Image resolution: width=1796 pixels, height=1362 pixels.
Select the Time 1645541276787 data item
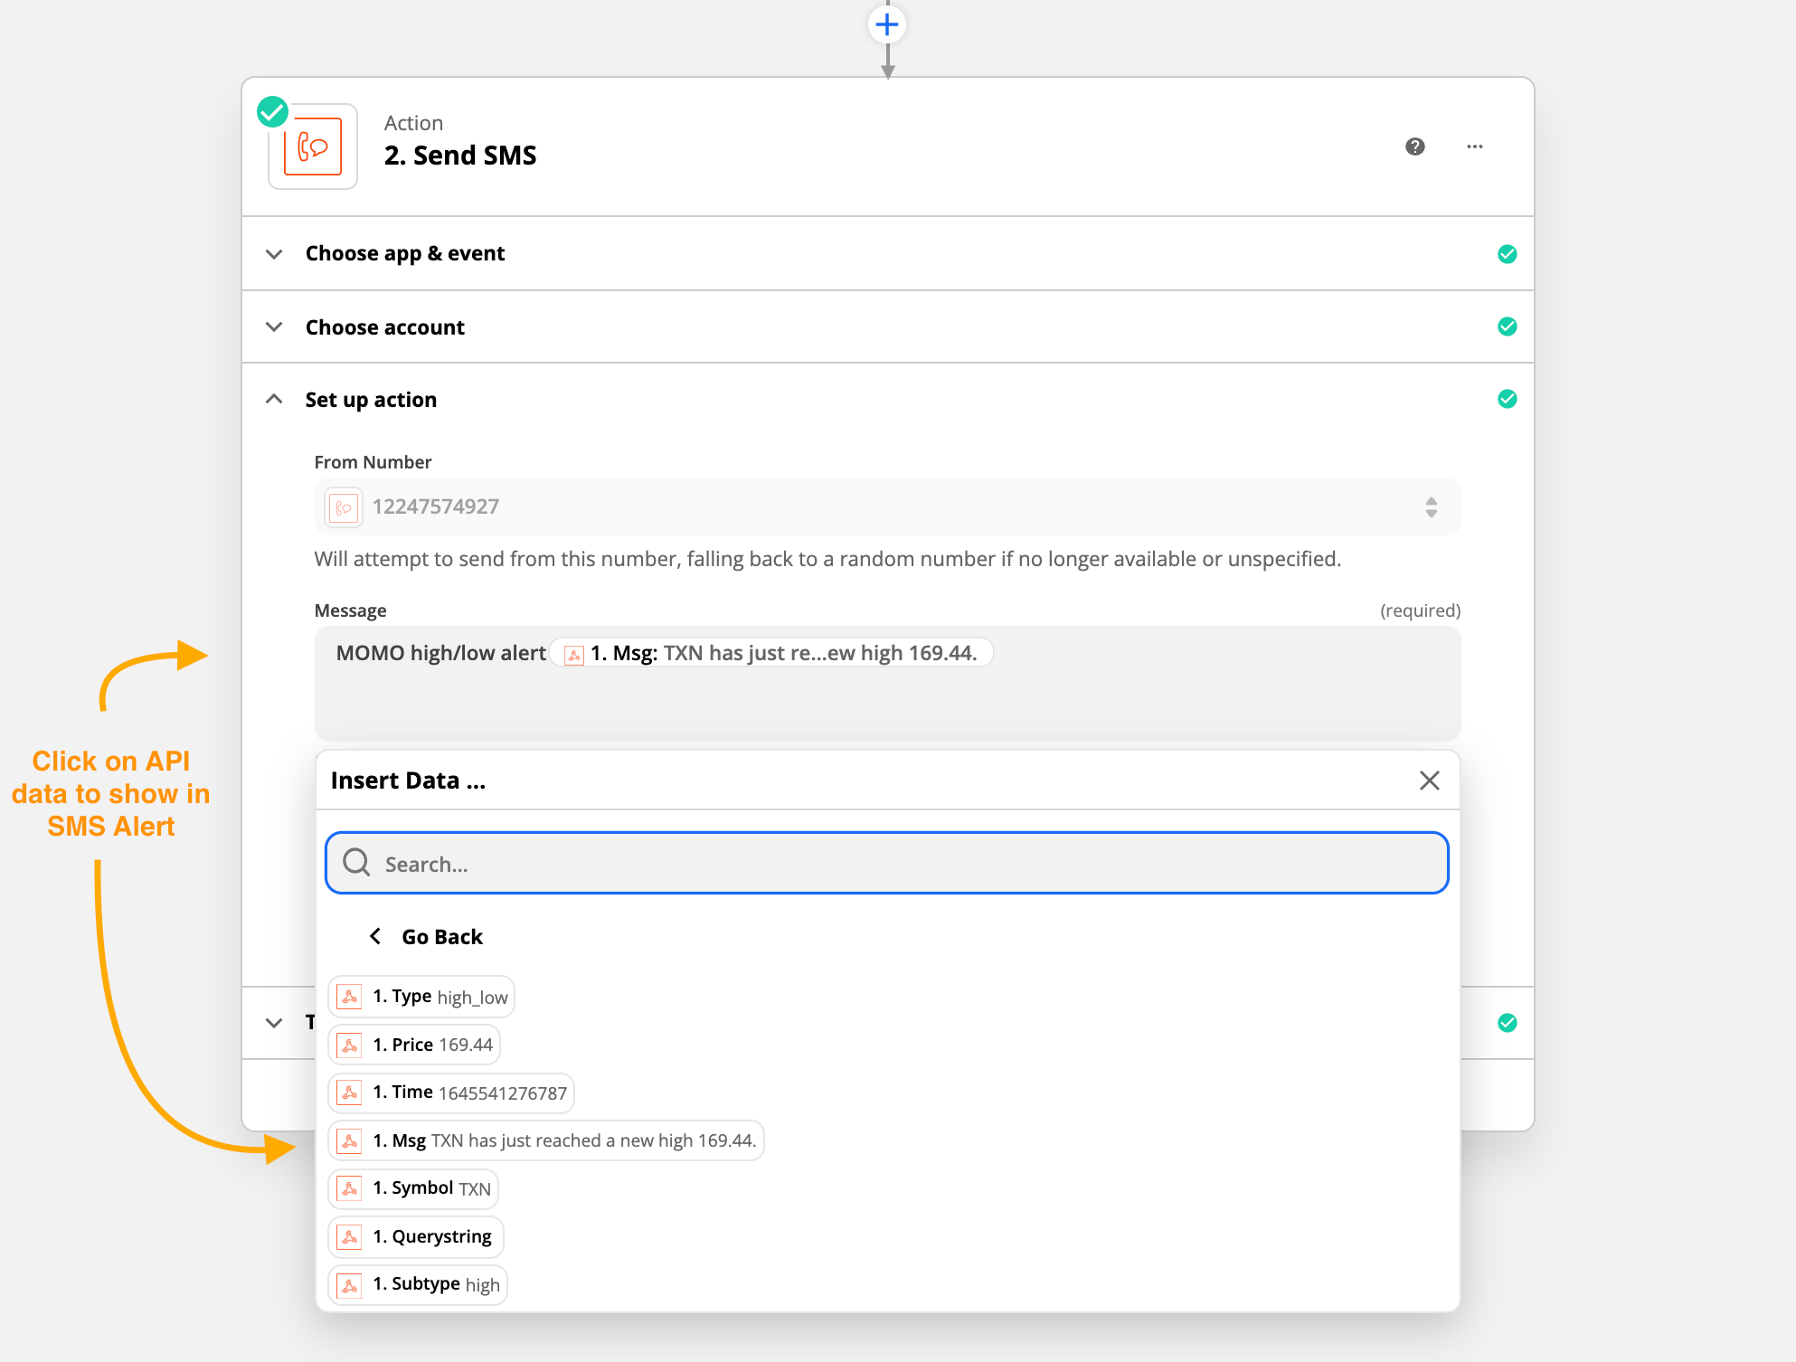[452, 1092]
